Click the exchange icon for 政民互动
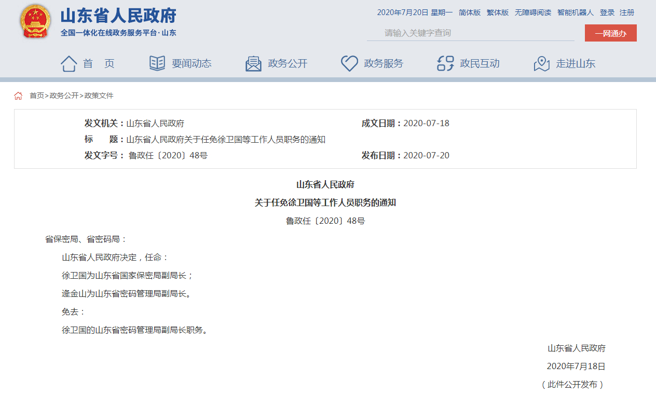Image resolution: width=656 pixels, height=407 pixels. [445, 63]
